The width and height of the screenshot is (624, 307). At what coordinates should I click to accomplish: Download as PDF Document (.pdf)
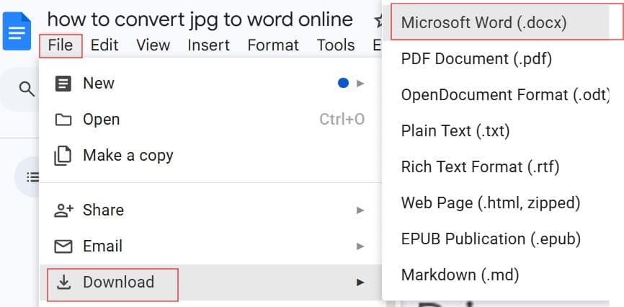[x=496, y=59]
